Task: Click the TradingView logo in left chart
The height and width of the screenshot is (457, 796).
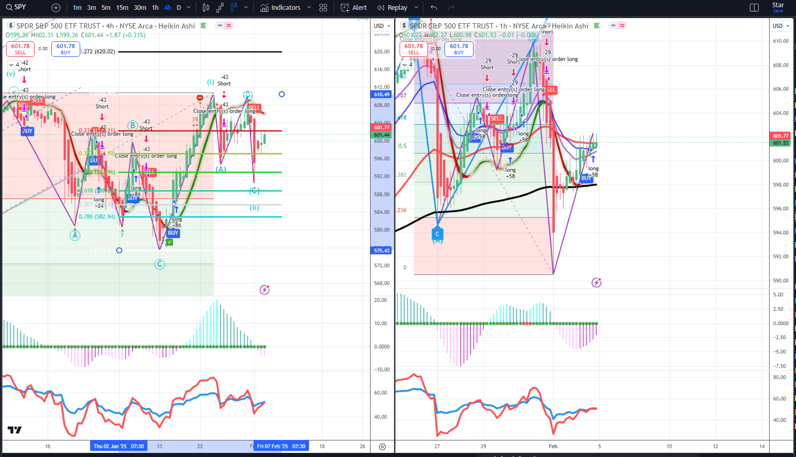Action: tap(14, 430)
